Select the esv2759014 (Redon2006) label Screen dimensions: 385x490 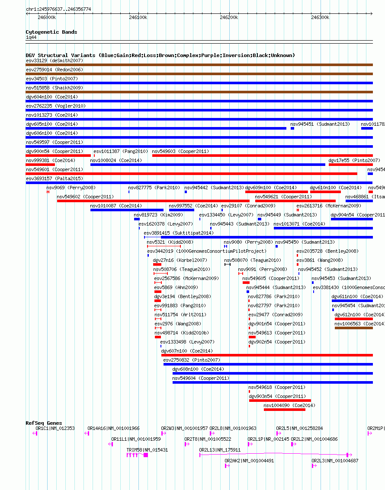tap(55, 70)
